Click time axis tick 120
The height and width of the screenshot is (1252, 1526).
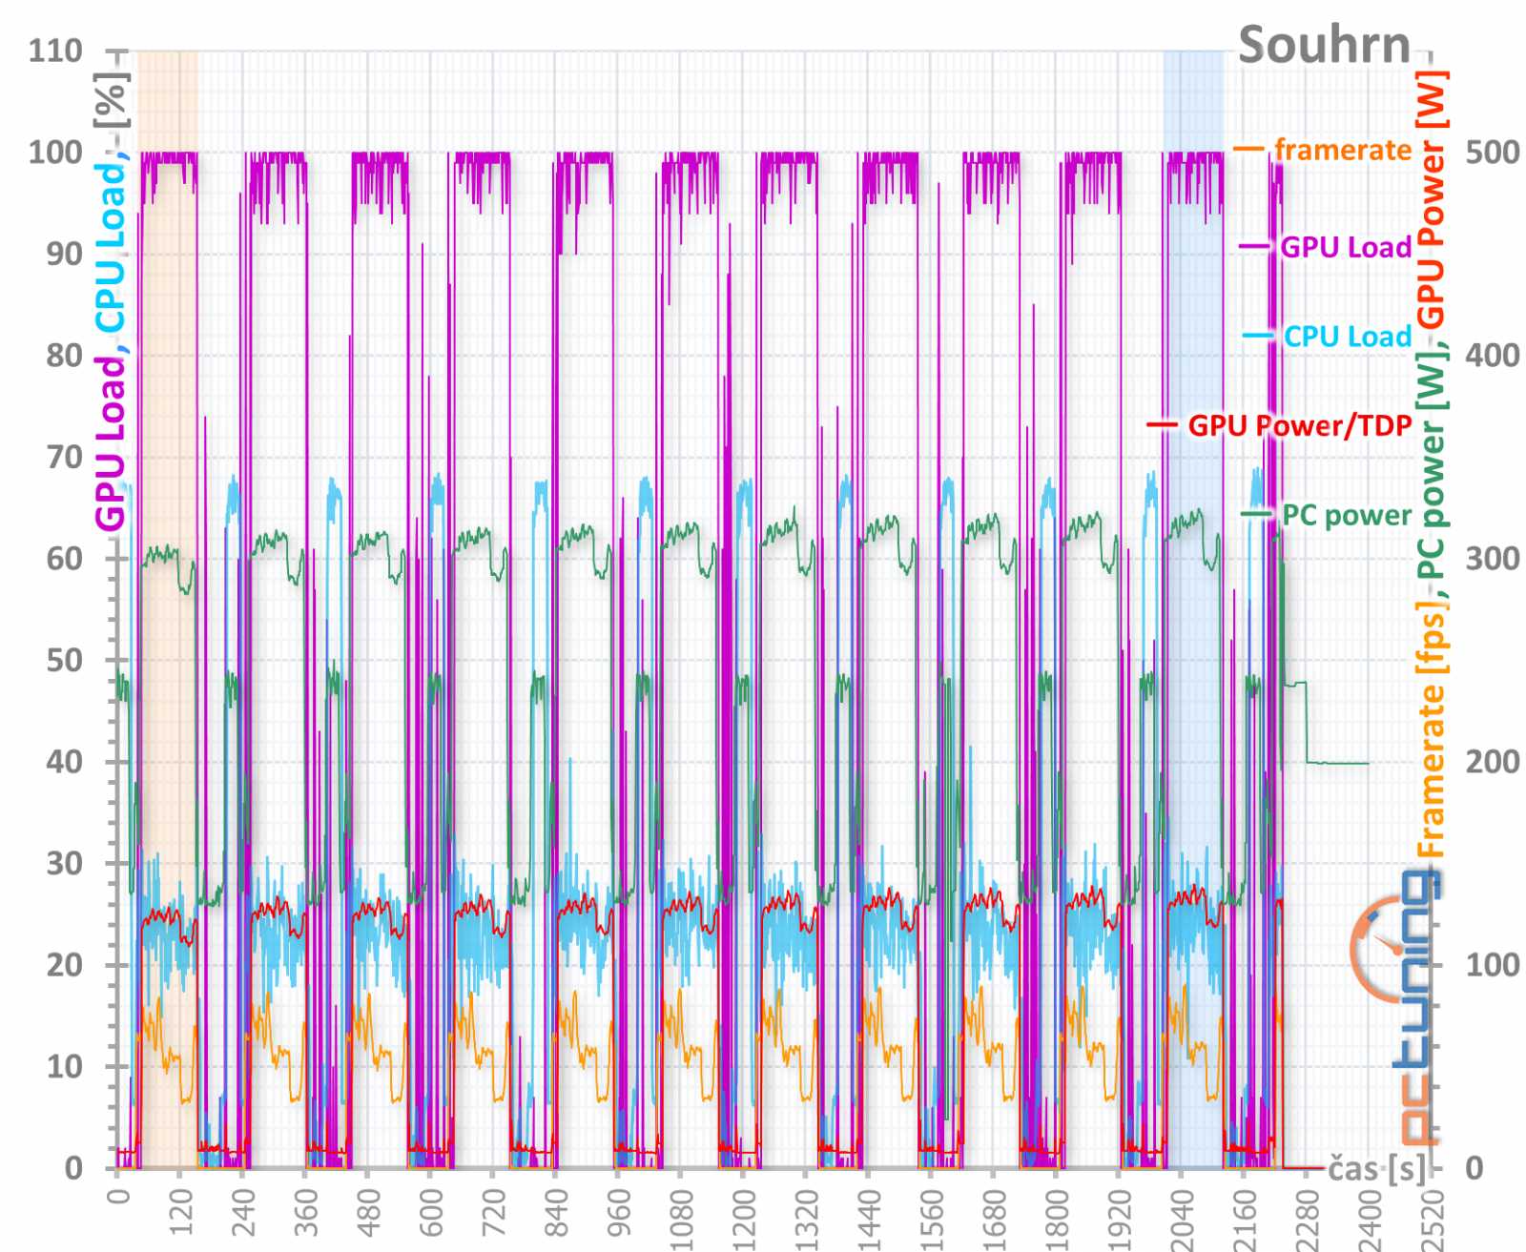[x=181, y=1214]
